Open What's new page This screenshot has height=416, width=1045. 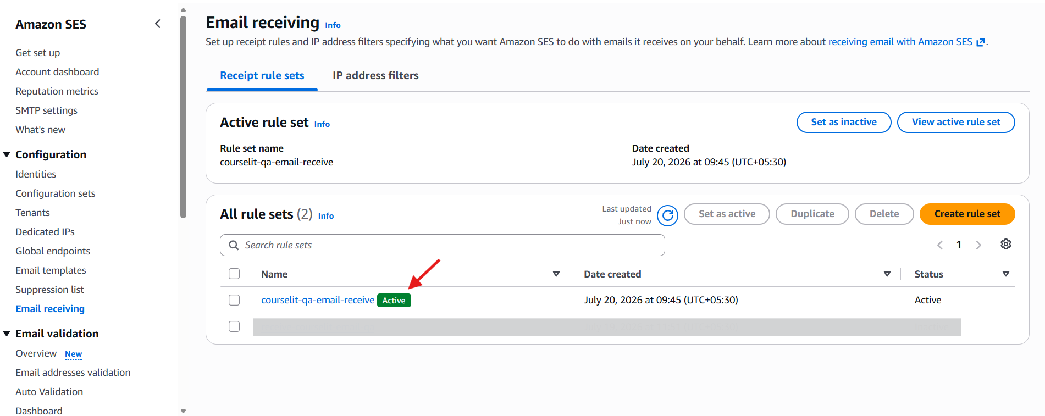click(40, 130)
